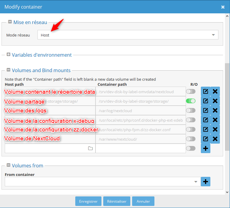This screenshot has height=208, width=230.
Task: Edit the /srv/dev-disk-by-label-omvdata/nextcloud volume row
Action: (205, 91)
